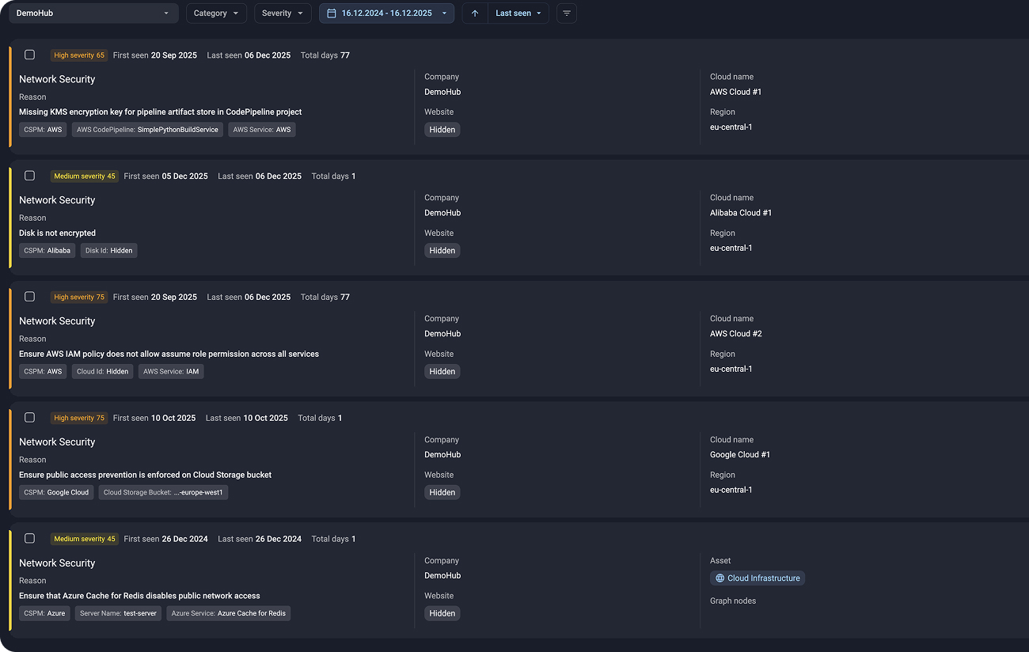This screenshot has height=652, width=1029.
Task: Open the Last seen sort dropdown
Action: point(518,13)
